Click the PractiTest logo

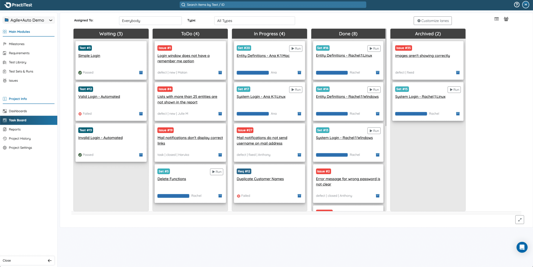(x=18, y=4)
